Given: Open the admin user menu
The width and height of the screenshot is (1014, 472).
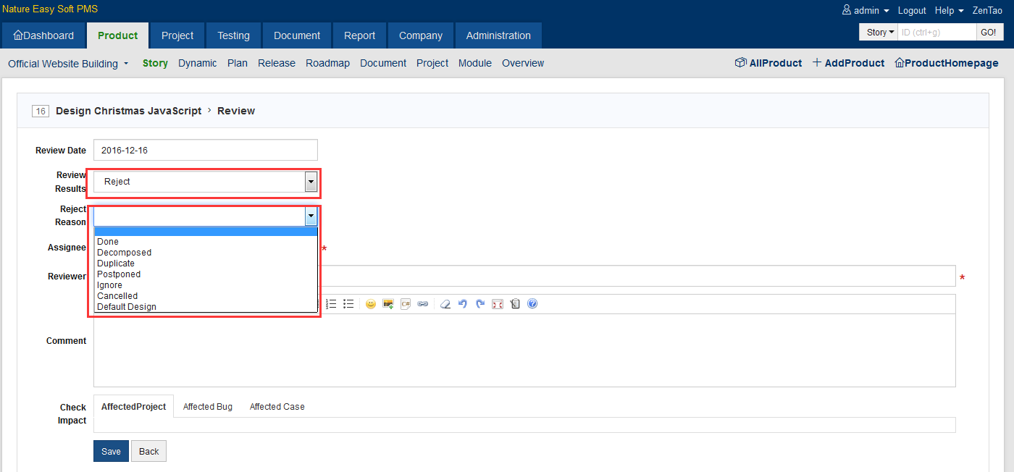Looking at the screenshot, I should (x=866, y=10).
